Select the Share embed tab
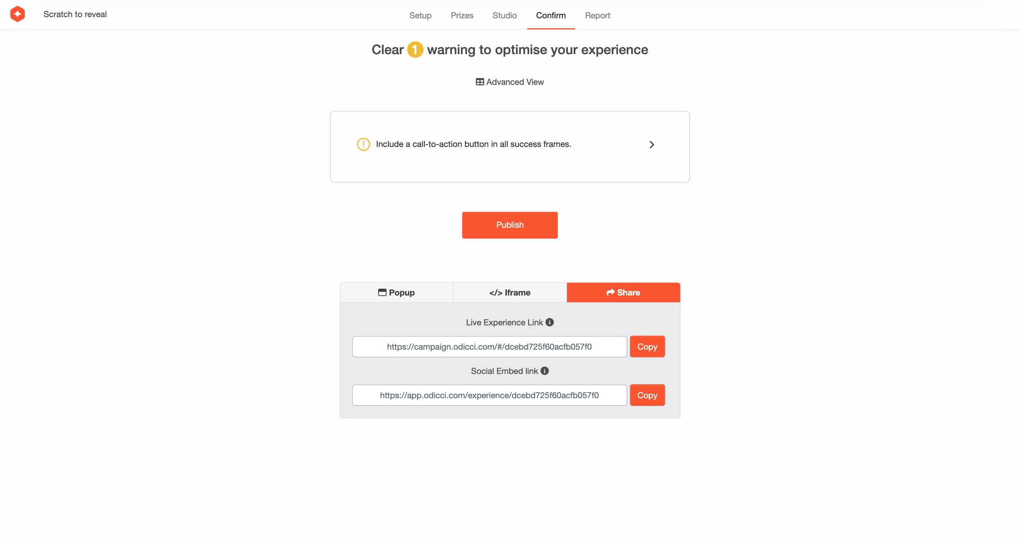Screen dimensions: 1020x538 coord(623,293)
